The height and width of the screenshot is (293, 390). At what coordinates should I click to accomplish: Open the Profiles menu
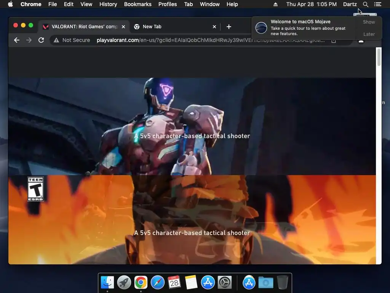(168, 4)
